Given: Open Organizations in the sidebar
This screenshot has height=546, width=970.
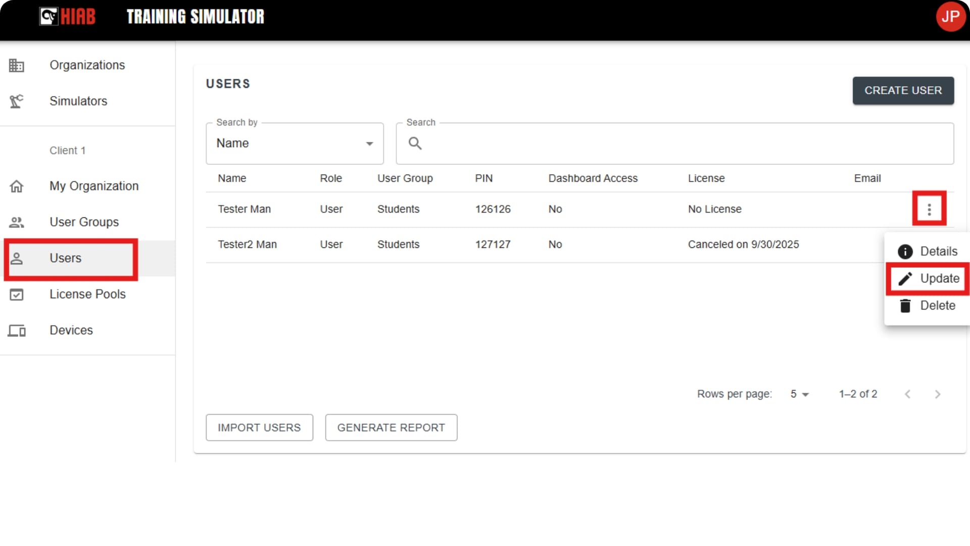Looking at the screenshot, I should (x=87, y=66).
